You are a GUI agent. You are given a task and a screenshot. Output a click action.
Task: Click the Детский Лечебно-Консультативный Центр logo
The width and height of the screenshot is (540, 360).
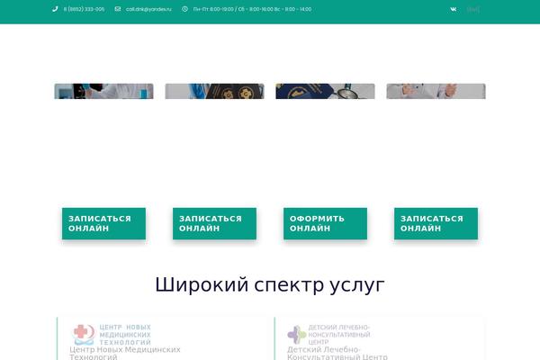tap(328, 335)
